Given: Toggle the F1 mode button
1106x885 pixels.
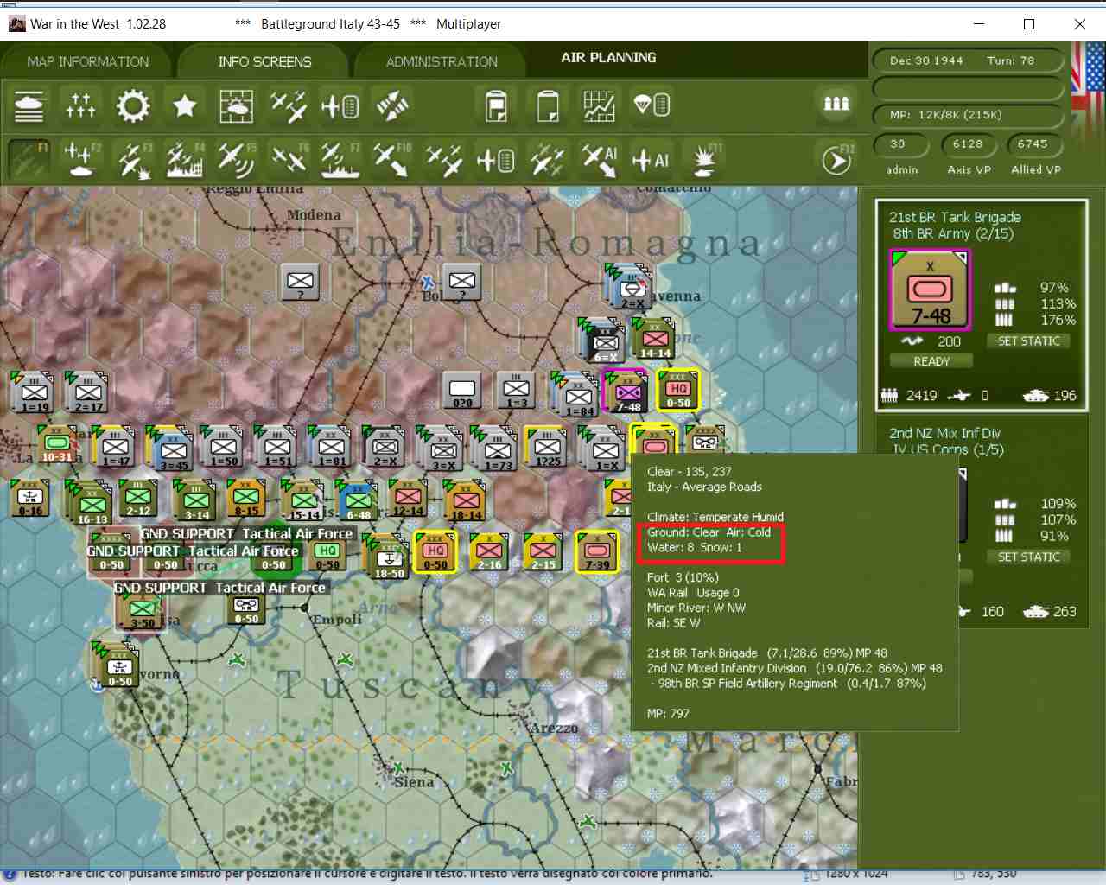Looking at the screenshot, I should (x=29, y=159).
